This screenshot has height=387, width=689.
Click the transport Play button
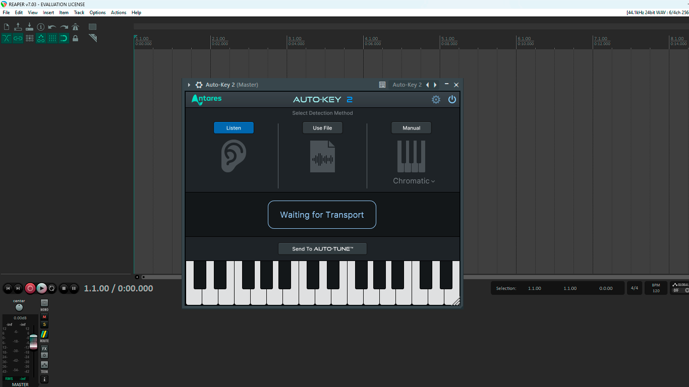coord(41,288)
